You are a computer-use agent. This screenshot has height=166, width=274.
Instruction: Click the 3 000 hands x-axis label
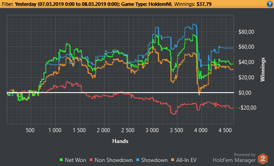click(152, 130)
